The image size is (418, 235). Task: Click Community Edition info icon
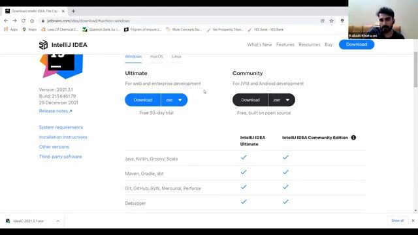tap(353, 138)
